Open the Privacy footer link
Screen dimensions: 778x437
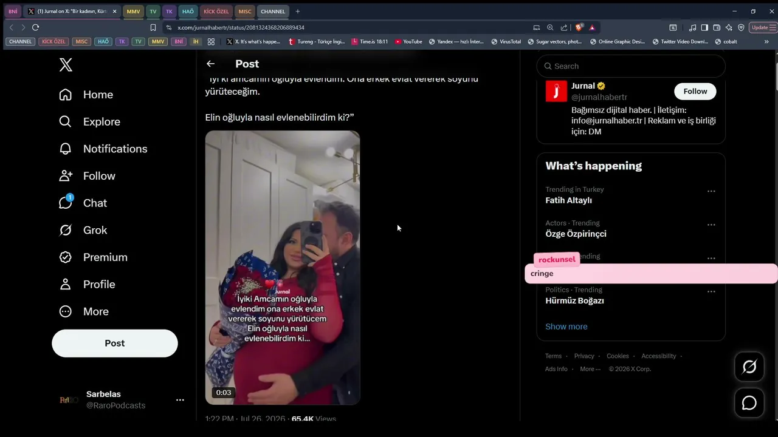[x=584, y=356]
